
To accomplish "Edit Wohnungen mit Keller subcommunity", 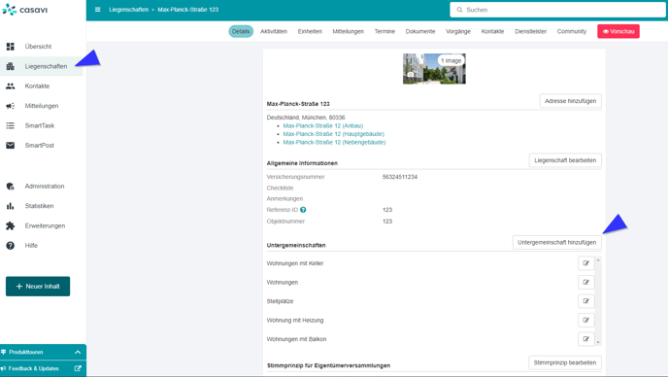I will click(x=586, y=263).
